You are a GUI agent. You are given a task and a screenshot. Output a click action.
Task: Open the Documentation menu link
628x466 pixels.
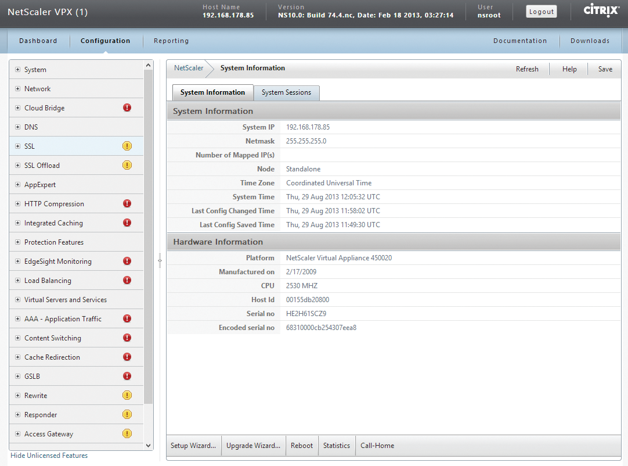[520, 41]
